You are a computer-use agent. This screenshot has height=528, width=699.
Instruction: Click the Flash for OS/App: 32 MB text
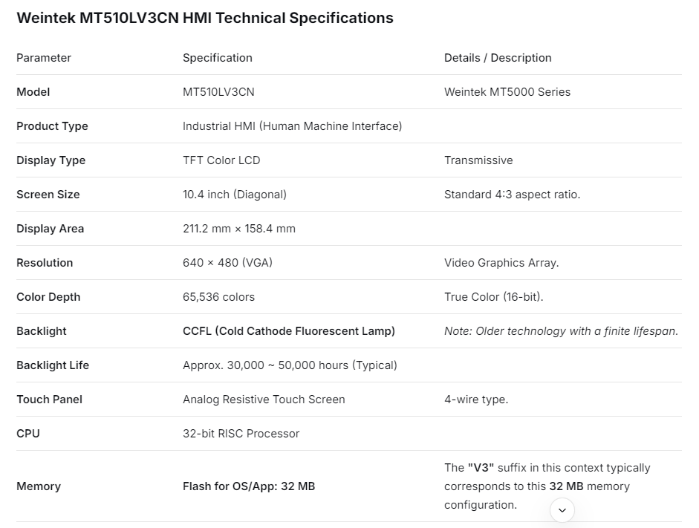[x=249, y=486]
